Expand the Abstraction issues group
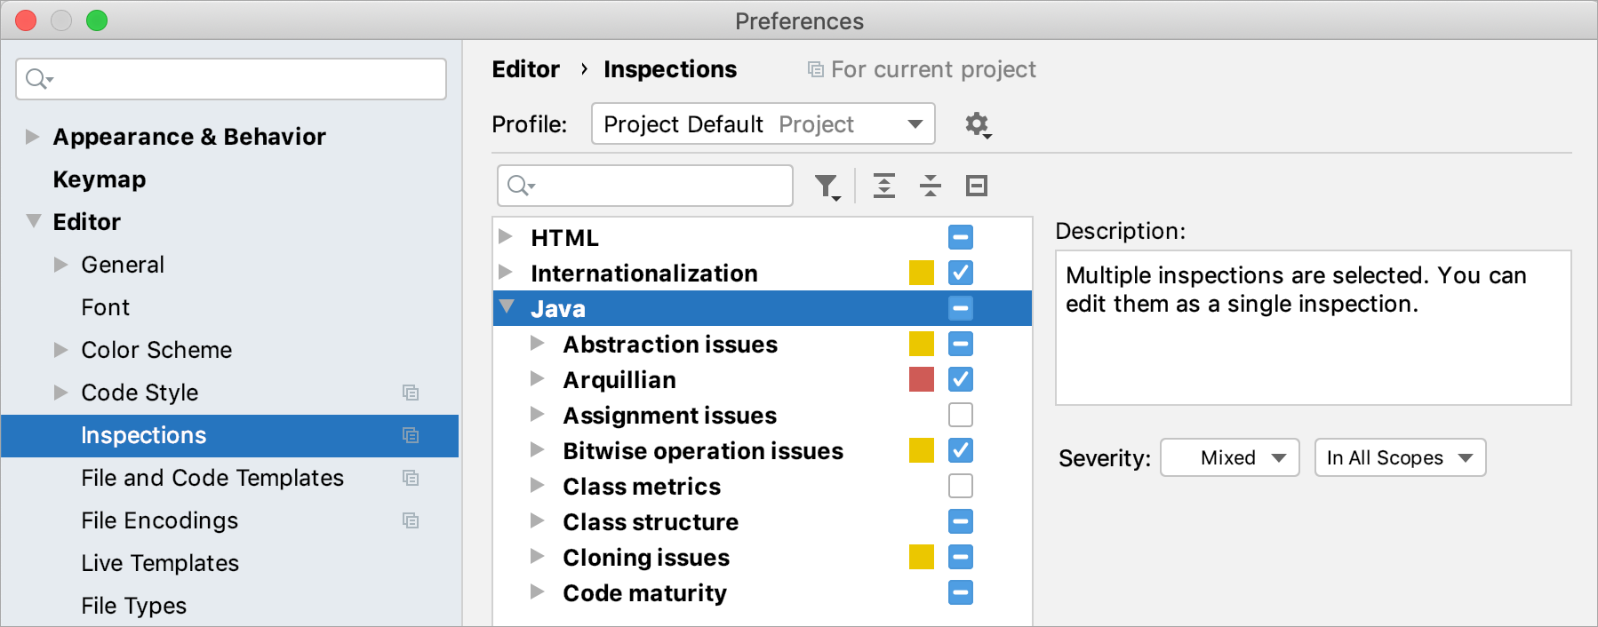The width and height of the screenshot is (1598, 627). tap(537, 343)
